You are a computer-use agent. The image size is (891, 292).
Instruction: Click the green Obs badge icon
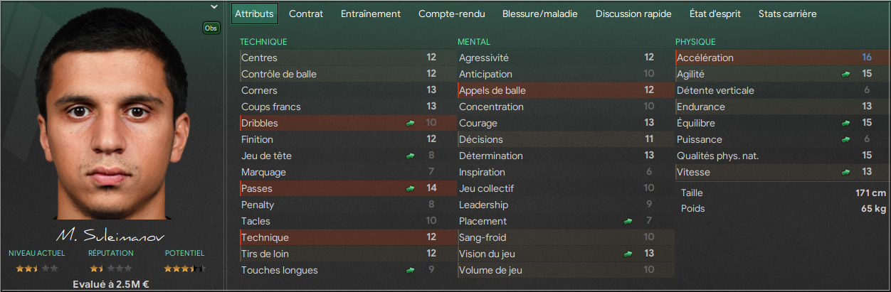click(211, 28)
